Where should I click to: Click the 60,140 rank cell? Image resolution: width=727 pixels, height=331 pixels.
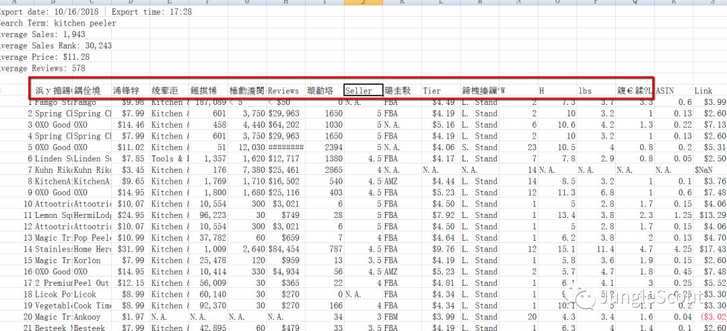[208, 295]
